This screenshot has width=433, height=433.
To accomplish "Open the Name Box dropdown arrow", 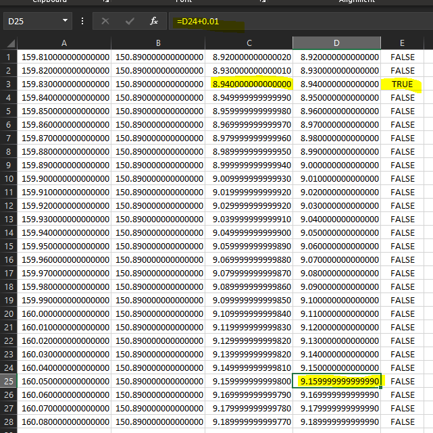I will [x=65, y=21].
